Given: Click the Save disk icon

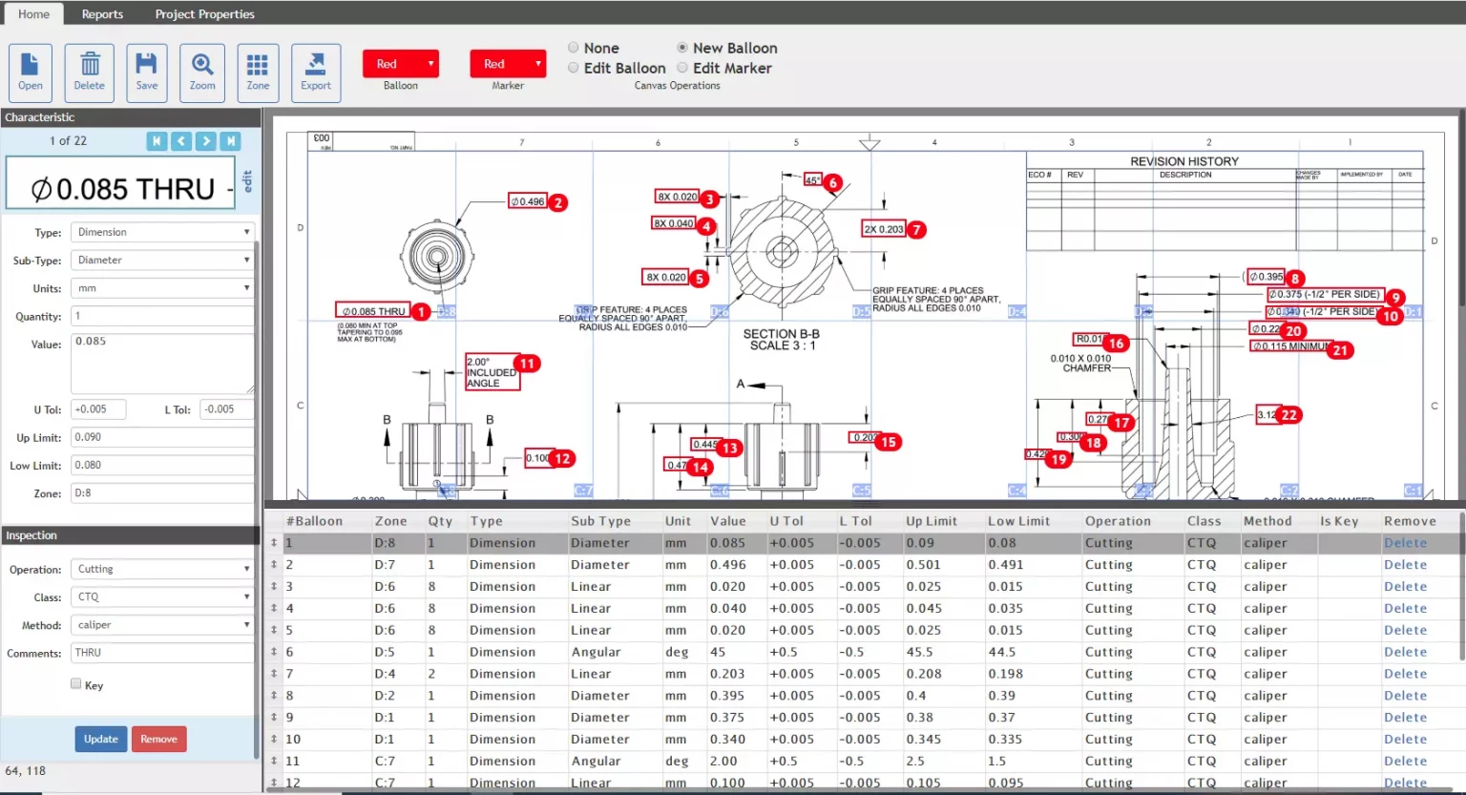Looking at the screenshot, I should tap(147, 72).
